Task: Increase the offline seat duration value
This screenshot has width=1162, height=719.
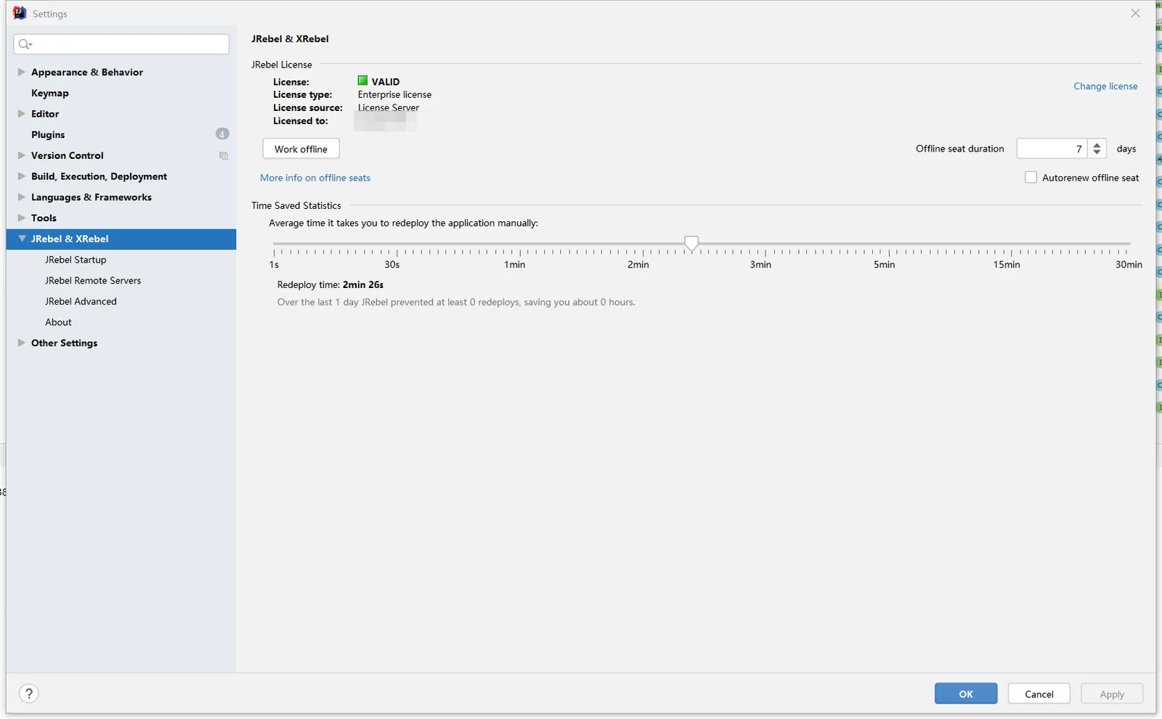Action: [1097, 144]
